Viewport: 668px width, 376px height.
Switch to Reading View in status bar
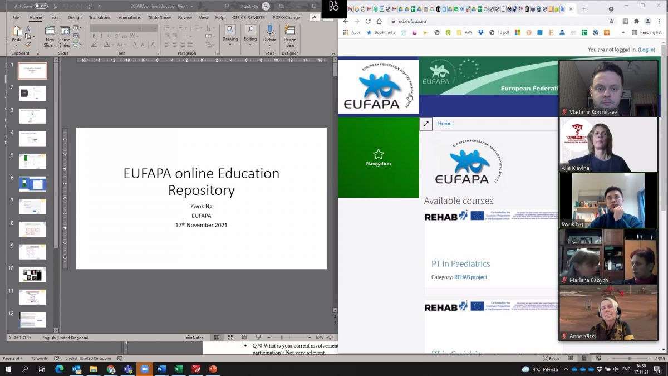point(244,338)
